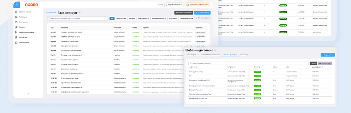Click the orange Завершить гостевой сеанс button
The height and width of the screenshot is (113, 351).
[x=197, y=5]
